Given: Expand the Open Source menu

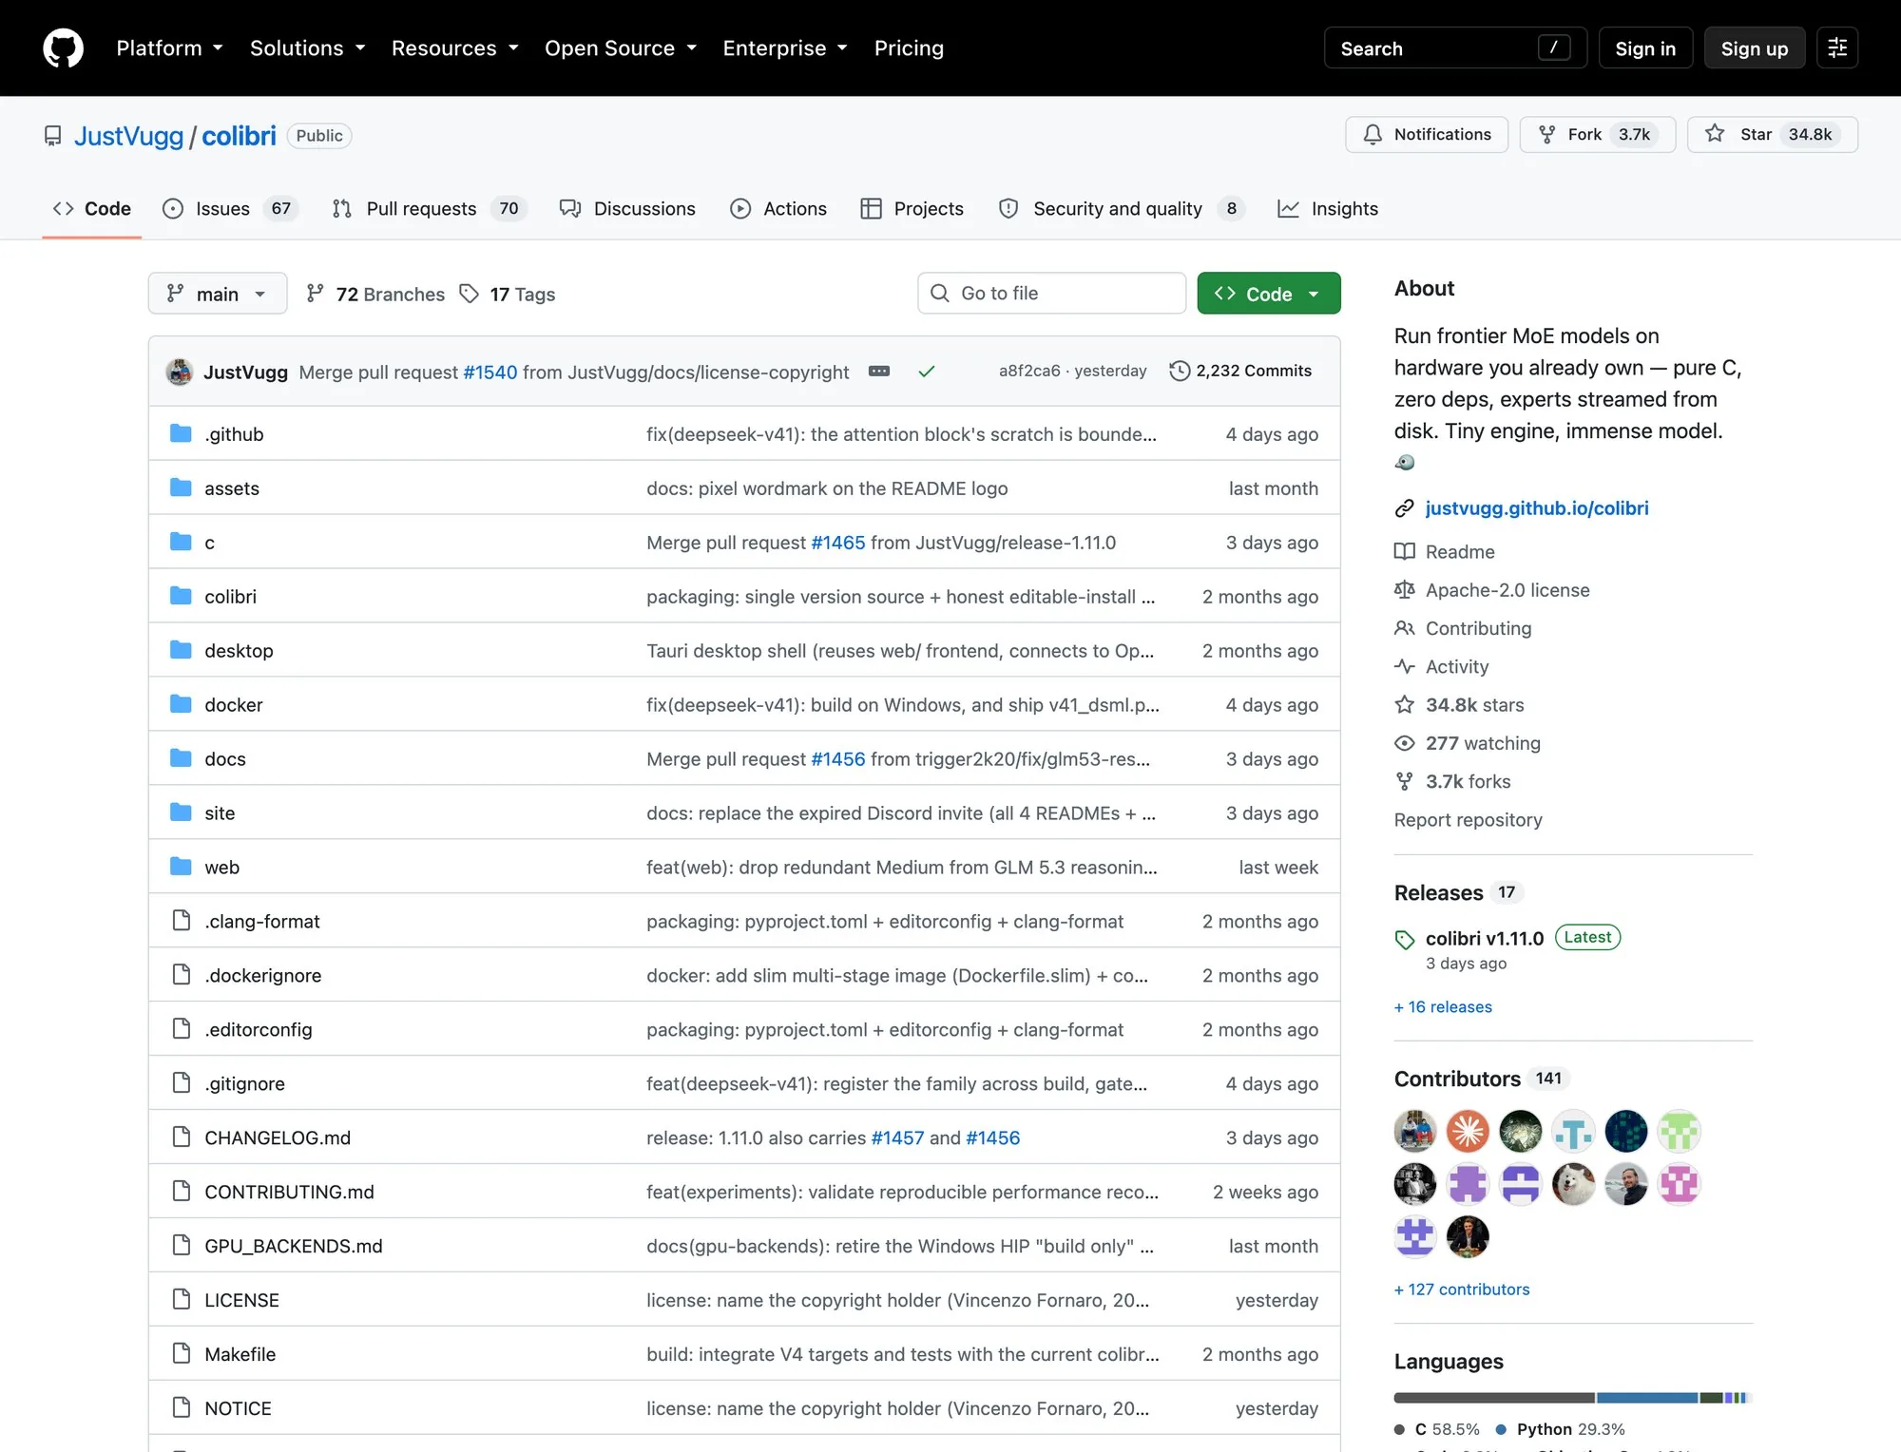Looking at the screenshot, I should [620, 48].
